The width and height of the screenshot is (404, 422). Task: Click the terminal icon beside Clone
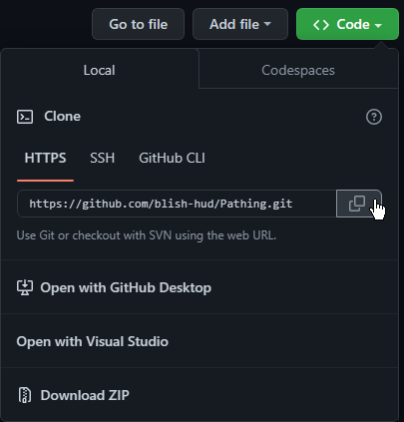coord(25,117)
